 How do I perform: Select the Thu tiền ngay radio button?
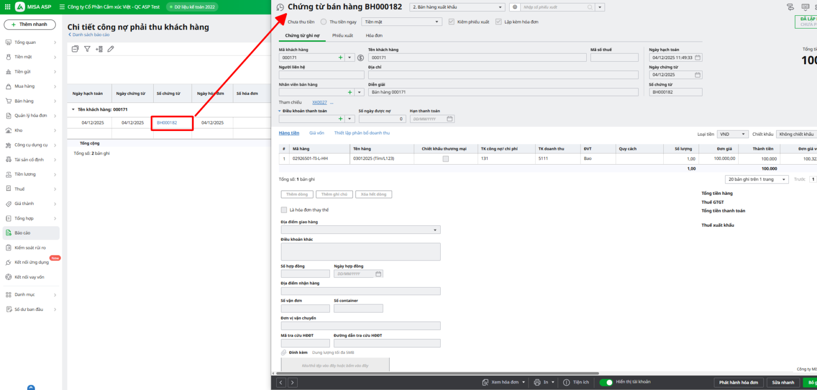click(324, 22)
